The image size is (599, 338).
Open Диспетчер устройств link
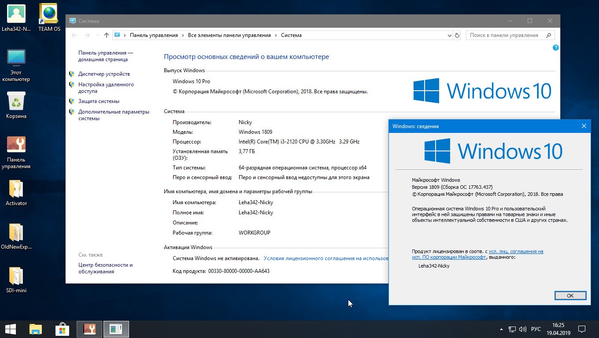104,74
